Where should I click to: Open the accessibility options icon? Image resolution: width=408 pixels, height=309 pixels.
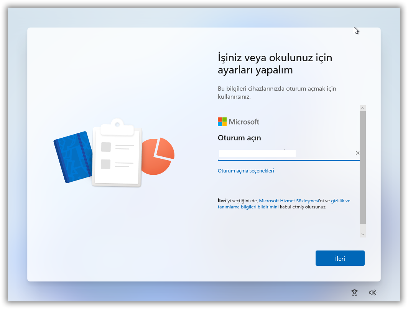pos(354,293)
